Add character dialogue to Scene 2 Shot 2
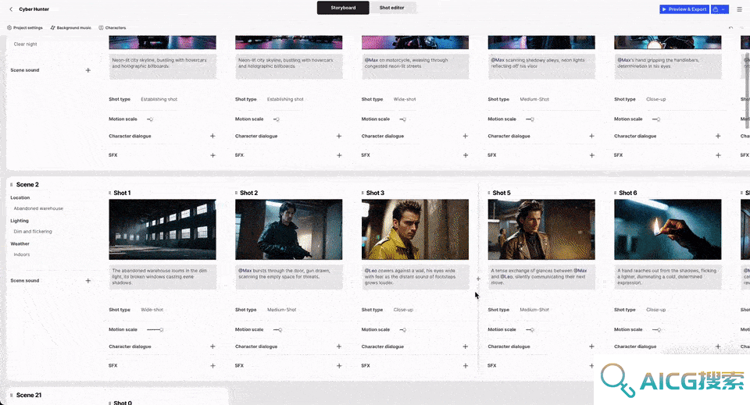 pyautogui.click(x=339, y=346)
